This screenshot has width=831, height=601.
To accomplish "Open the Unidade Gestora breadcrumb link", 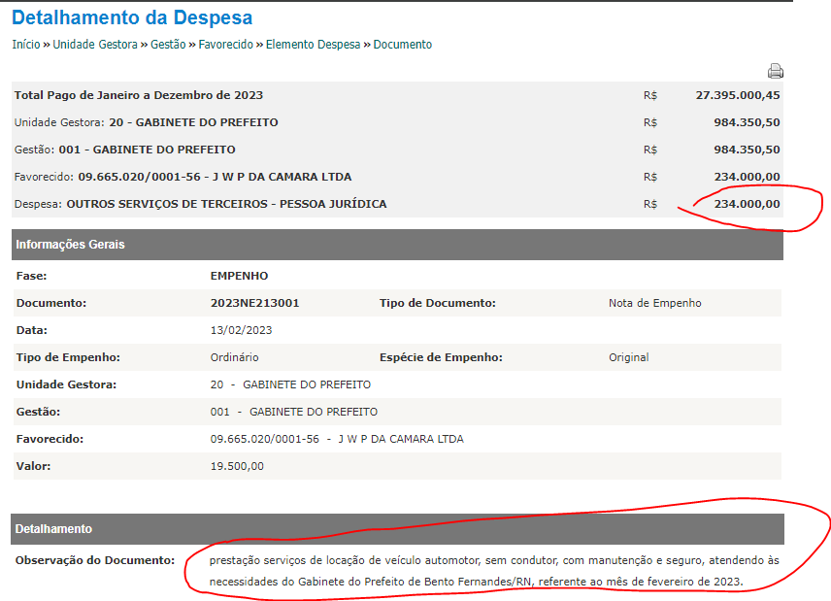I will [95, 45].
